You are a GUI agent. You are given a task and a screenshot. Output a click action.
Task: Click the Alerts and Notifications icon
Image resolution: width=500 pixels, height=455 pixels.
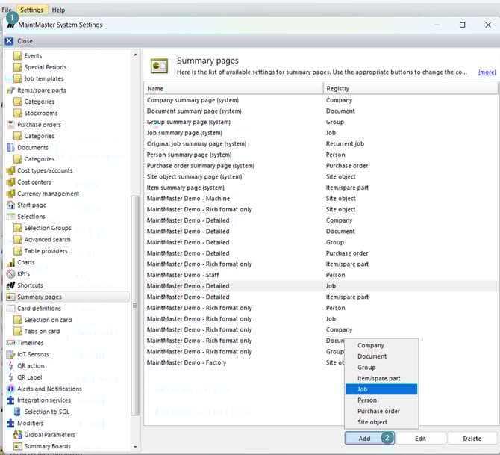[x=10, y=389]
